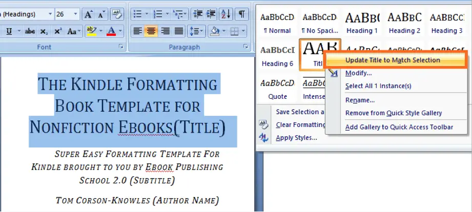Screen dimensions: 472x212
Task: Open the Paragraph dialog launcher
Action: 245,47
